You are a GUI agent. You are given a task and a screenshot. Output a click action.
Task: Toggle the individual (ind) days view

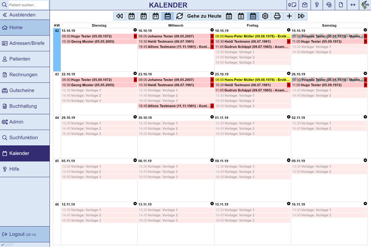168,16
